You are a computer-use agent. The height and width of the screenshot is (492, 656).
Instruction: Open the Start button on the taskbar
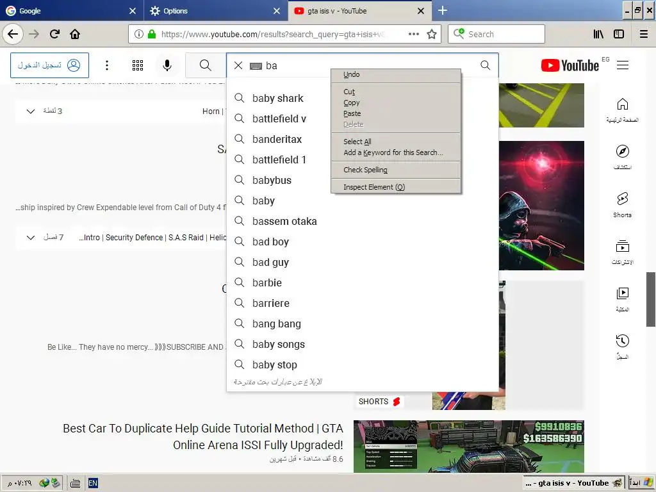(641, 483)
